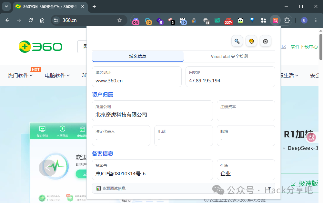Switch to VirusTotal 安全检测 tab
This screenshot has width=323, height=203.
[x=229, y=56]
